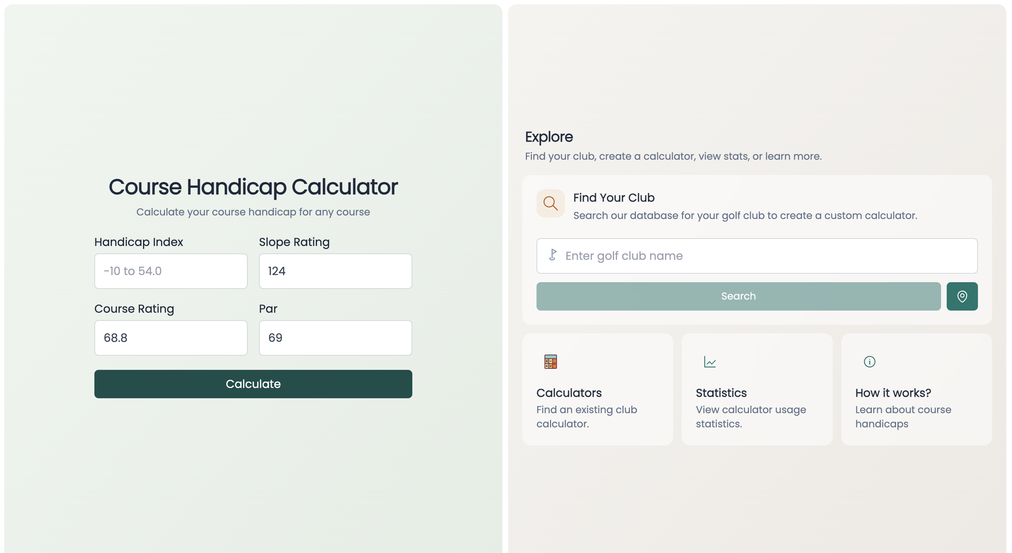The width and height of the screenshot is (1012, 553).
Task: Open the Statistics card title
Action: point(721,393)
